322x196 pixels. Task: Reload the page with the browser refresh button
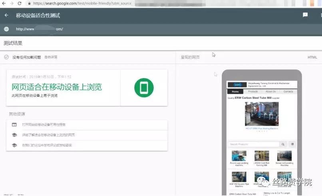tap(19, 3)
